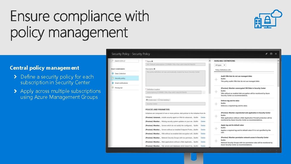The height and width of the screenshot is (164, 291).
Task: Delete the 'Network Security Groups with too permissive' policy
Action: tap(203, 138)
